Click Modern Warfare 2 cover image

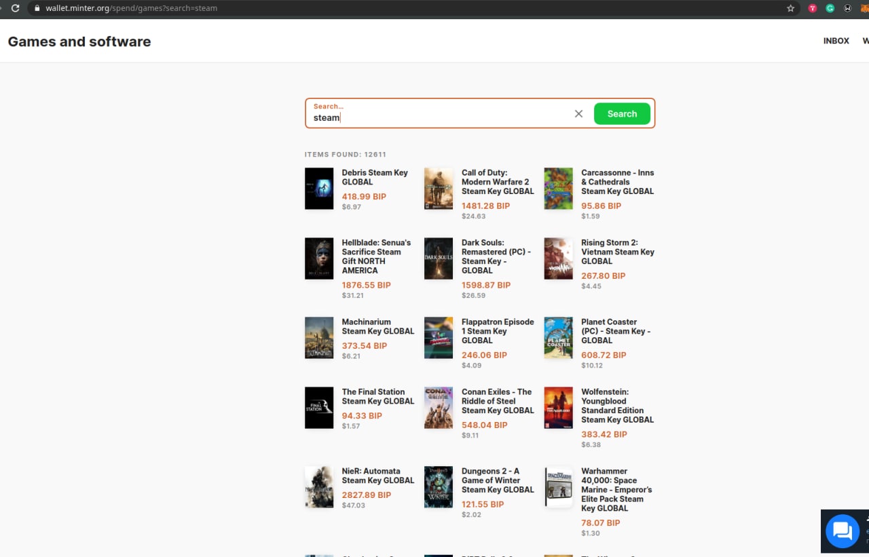click(x=439, y=189)
